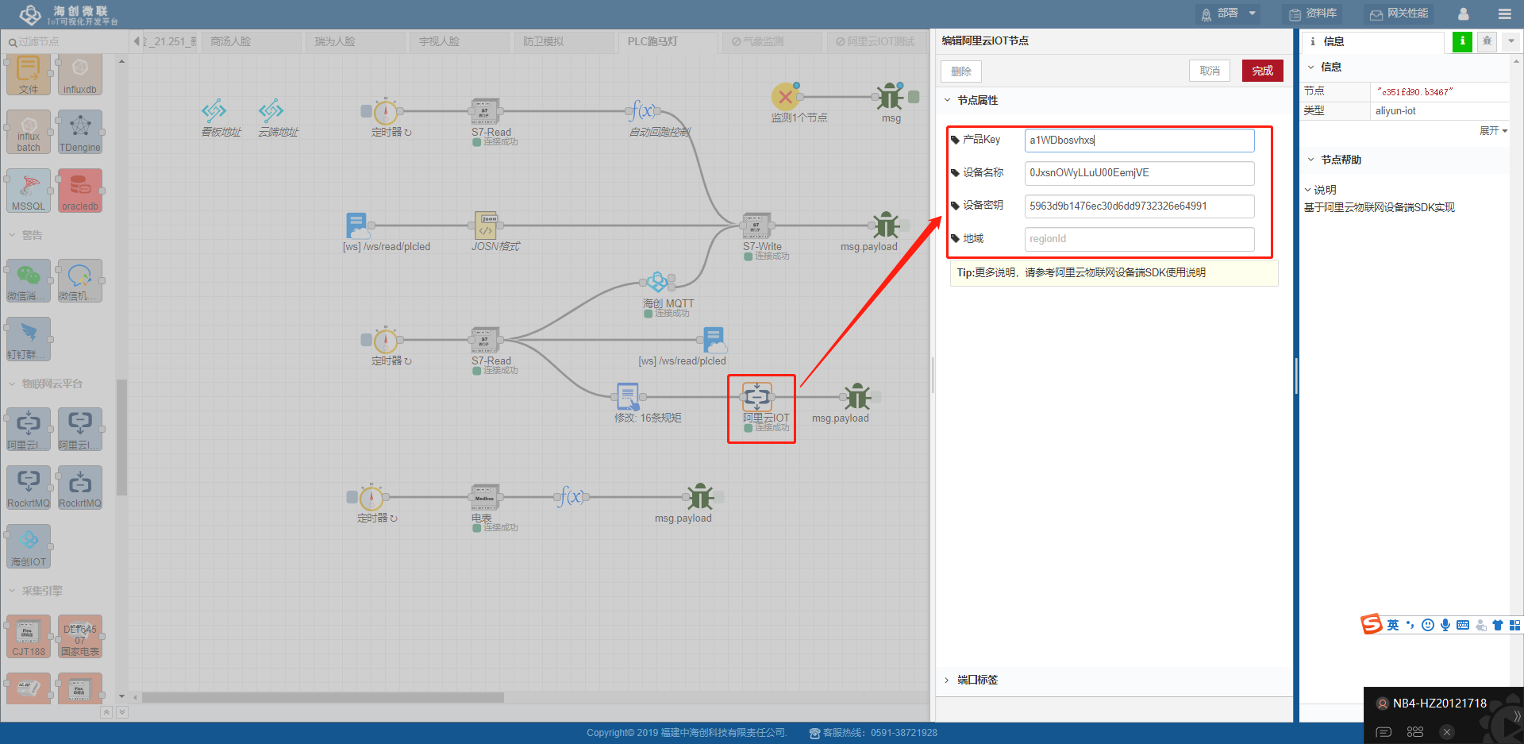Select the 监测1个节点 catch node

pyautogui.click(x=785, y=97)
